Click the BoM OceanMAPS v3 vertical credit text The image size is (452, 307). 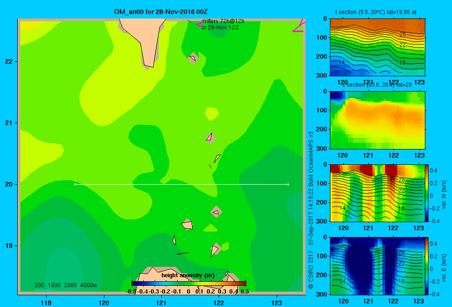(311, 159)
